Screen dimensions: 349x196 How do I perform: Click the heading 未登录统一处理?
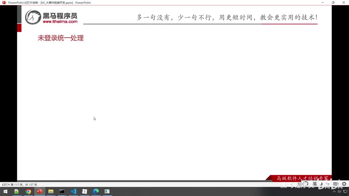61,38
